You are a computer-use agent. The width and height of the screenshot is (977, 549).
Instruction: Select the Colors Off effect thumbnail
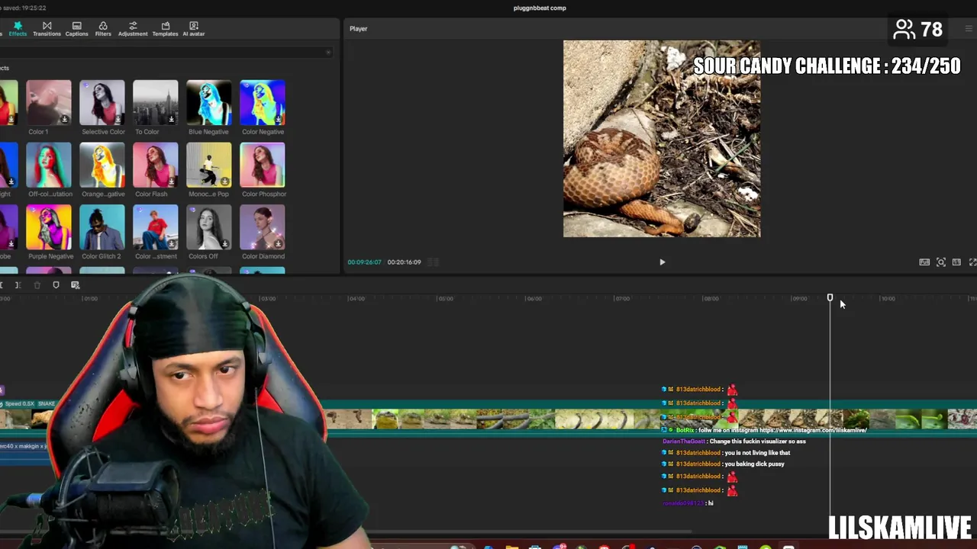pos(209,227)
